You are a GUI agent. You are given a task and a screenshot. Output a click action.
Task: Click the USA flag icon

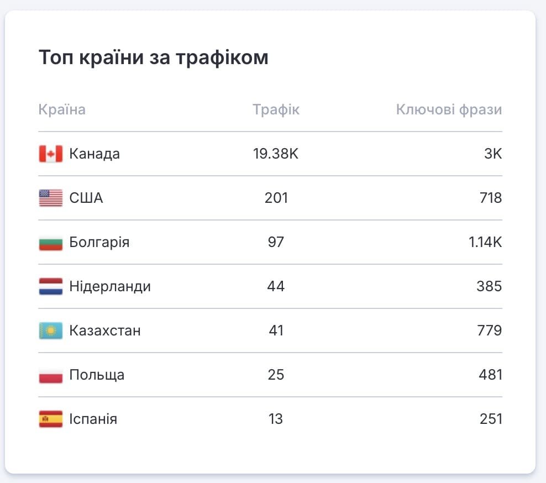[x=51, y=198]
